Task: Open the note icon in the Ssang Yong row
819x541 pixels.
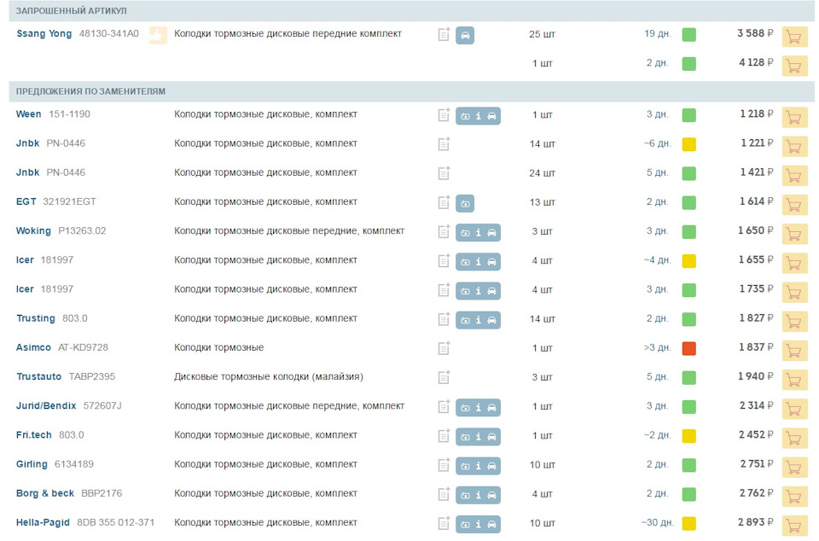Action: pyautogui.click(x=444, y=34)
